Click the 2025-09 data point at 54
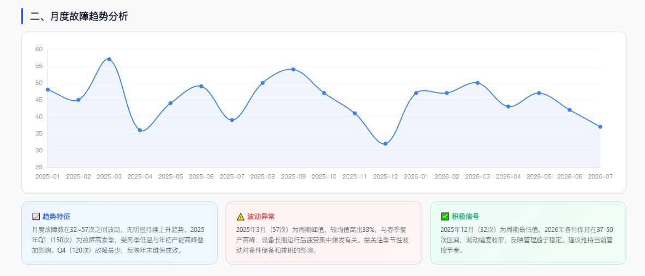The image size is (645, 276). (293, 69)
